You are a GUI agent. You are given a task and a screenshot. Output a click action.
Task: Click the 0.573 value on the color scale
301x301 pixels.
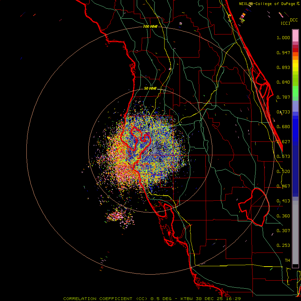point(283,157)
